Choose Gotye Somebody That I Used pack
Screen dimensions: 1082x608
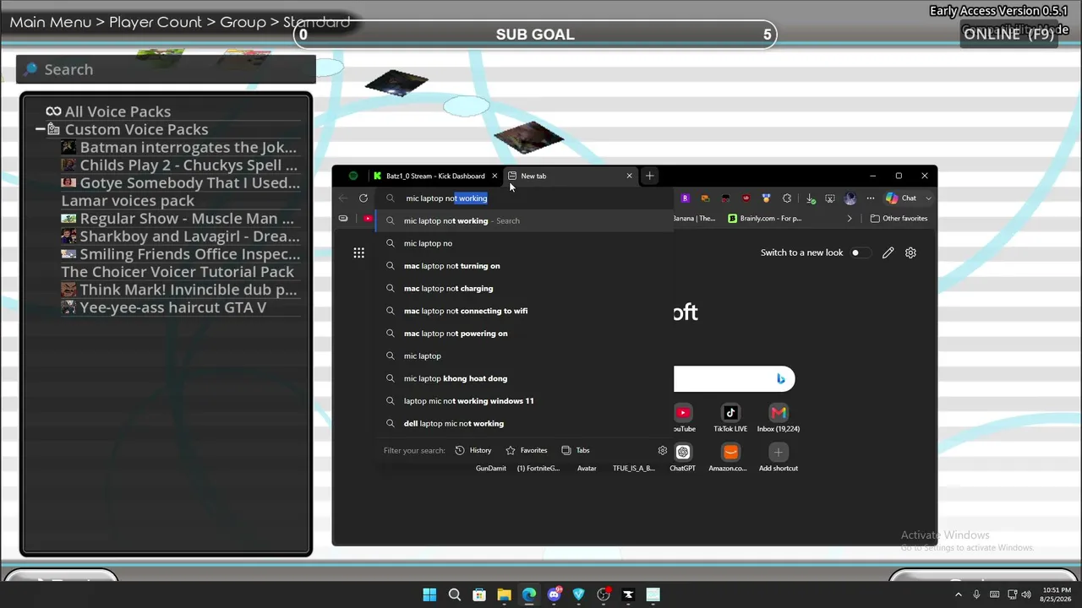pos(180,182)
